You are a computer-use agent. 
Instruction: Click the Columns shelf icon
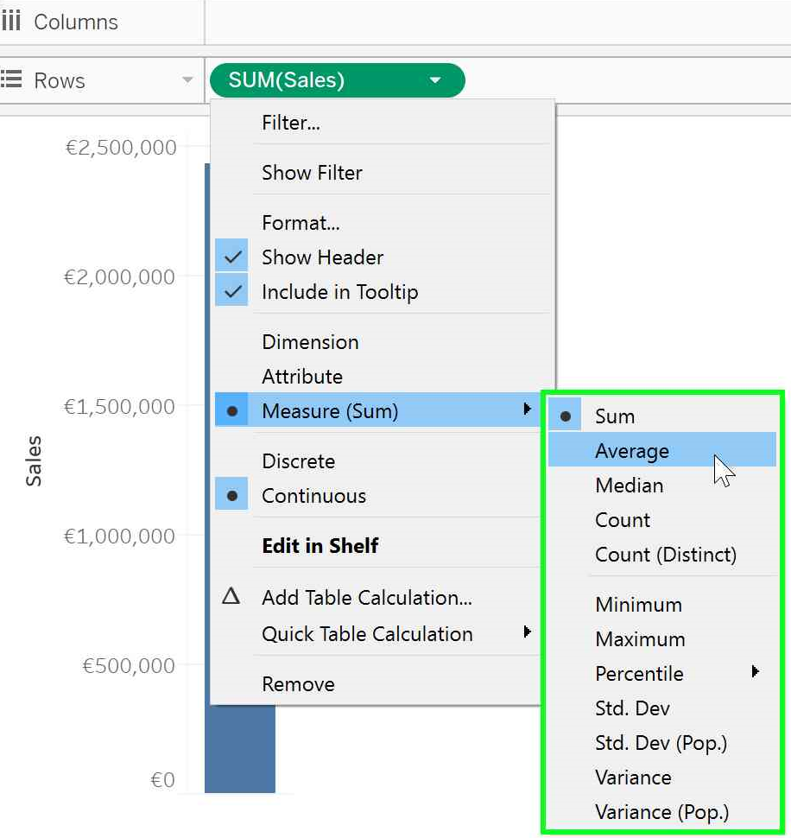click(x=11, y=22)
